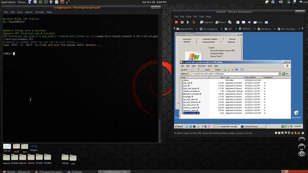Click the Power On play button in VMware
Image resolution: width=308 pixels, height=173 pixels.
pyautogui.click(x=188, y=23)
